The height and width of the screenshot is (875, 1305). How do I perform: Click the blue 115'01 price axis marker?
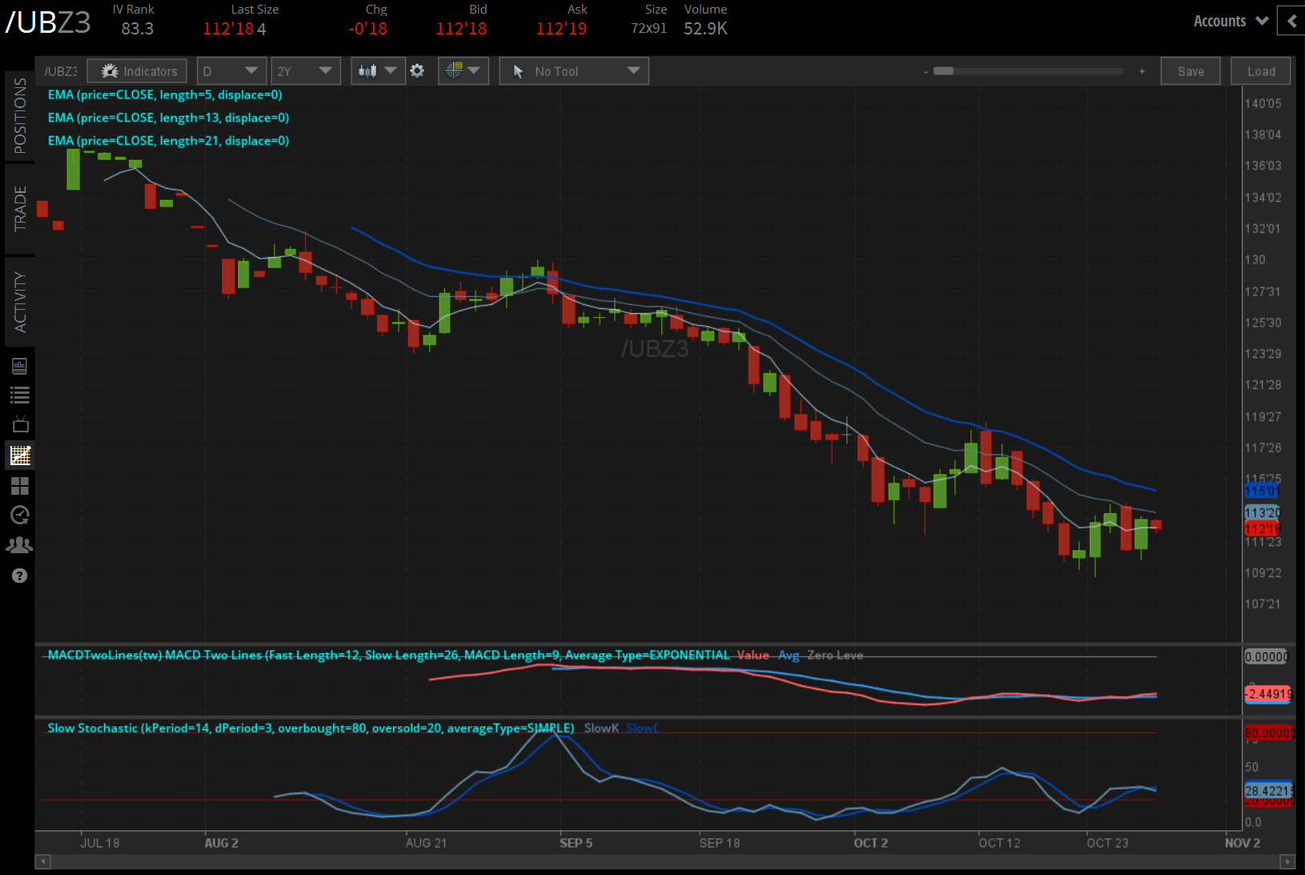(1263, 491)
